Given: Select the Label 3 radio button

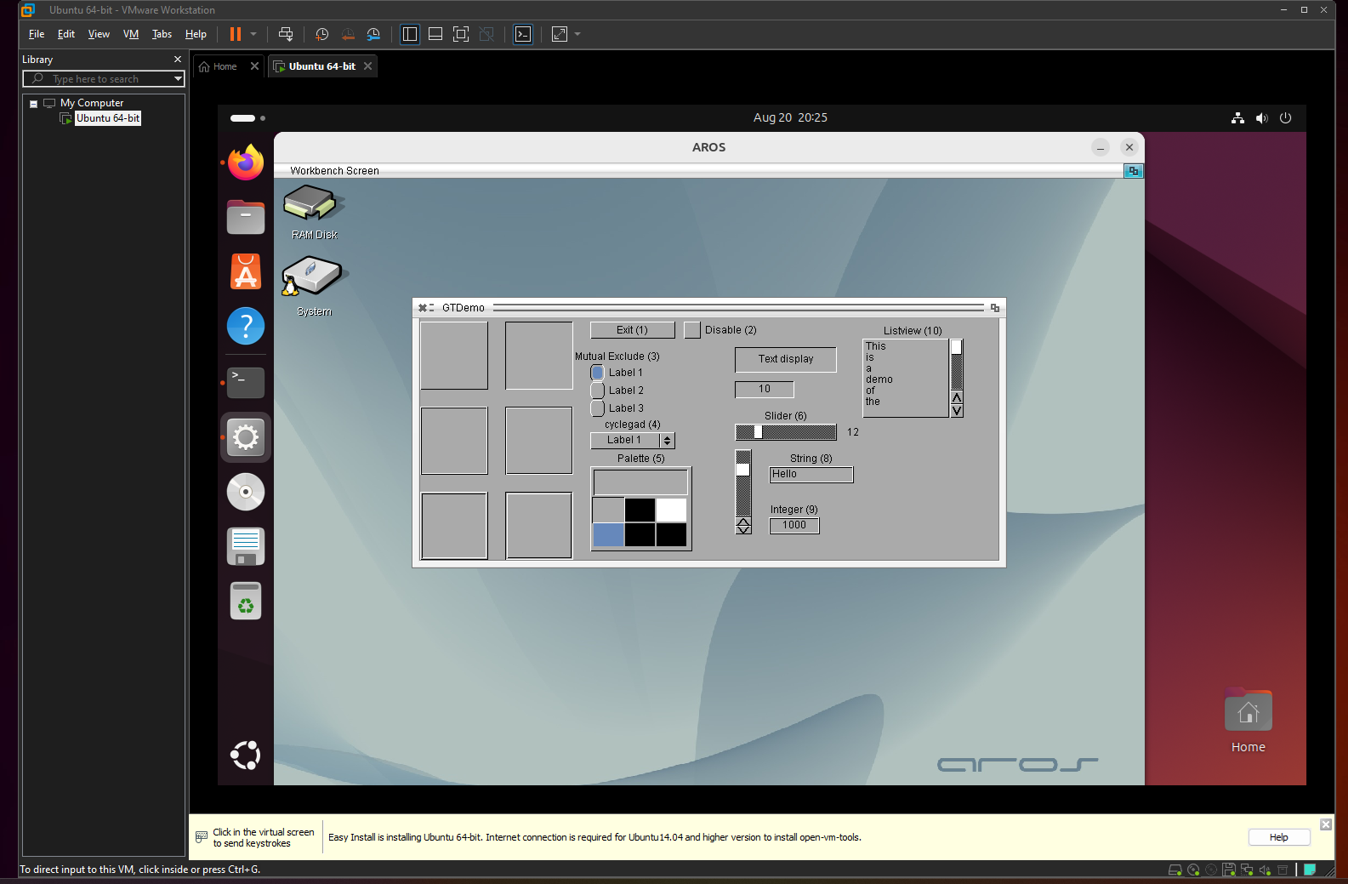Looking at the screenshot, I should [x=598, y=408].
